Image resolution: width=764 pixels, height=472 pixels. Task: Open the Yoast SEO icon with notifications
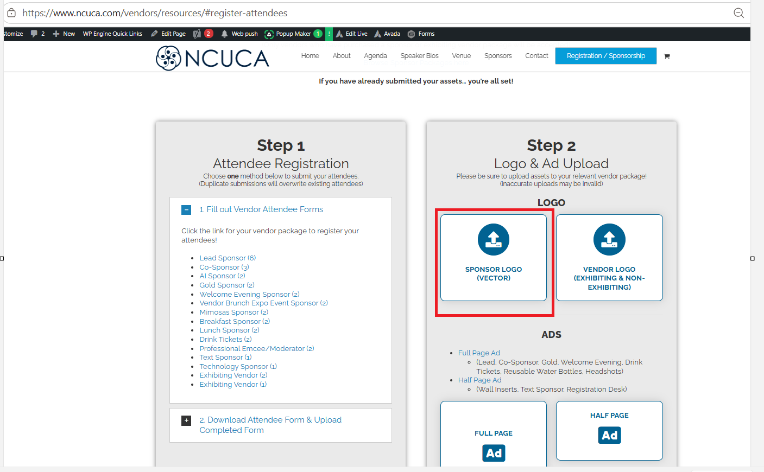pos(203,34)
